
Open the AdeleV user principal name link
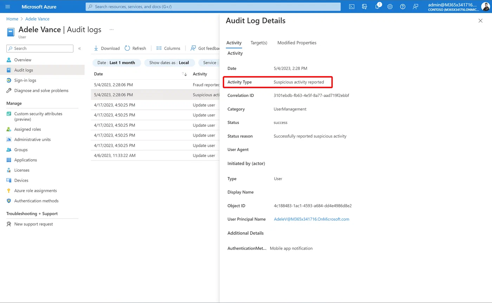coord(311,219)
